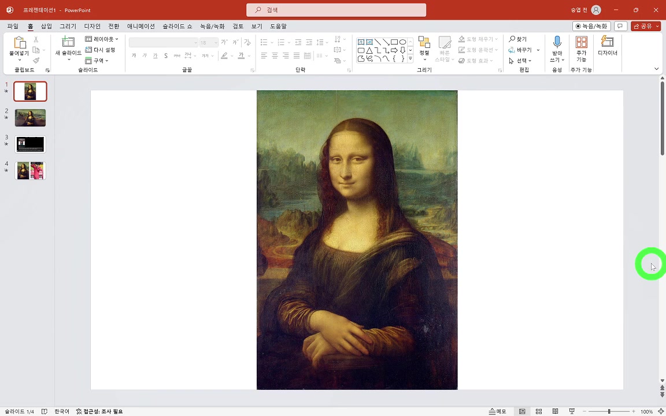Select slide 2 thumbnail

30,118
